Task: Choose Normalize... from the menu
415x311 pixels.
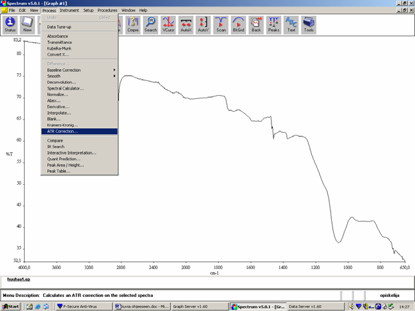Action: point(79,94)
